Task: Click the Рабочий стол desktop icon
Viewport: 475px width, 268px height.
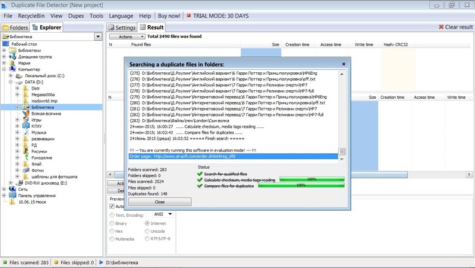Action: click(x=6, y=44)
